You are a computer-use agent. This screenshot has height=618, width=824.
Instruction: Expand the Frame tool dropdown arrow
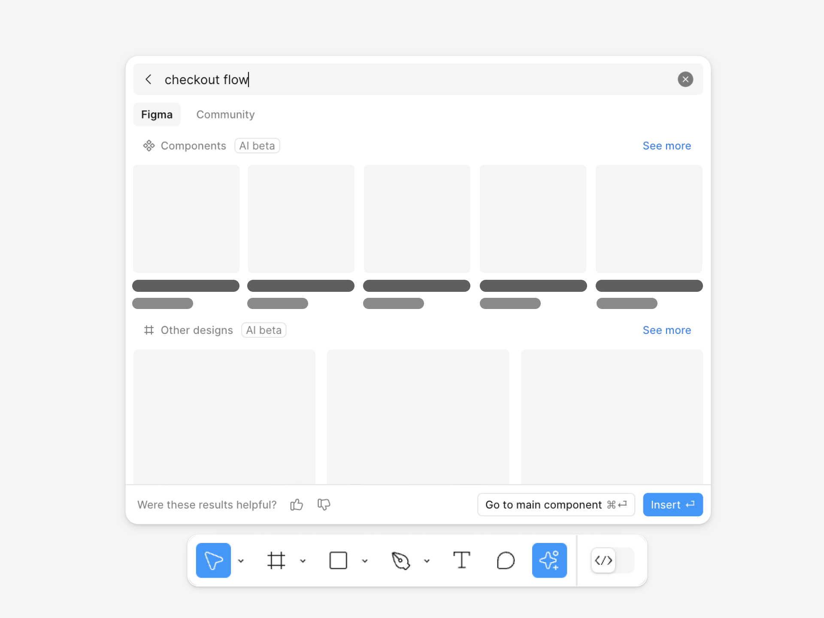pos(303,560)
